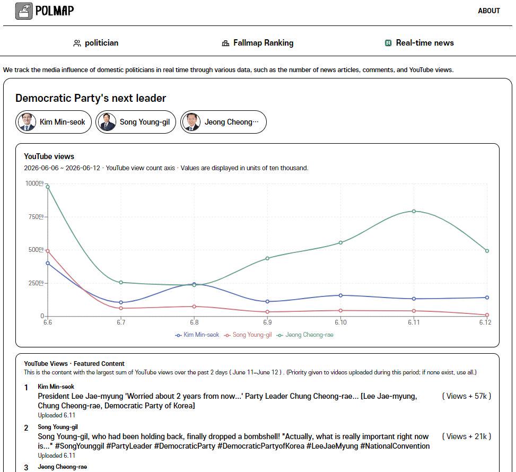Click Song Young-gil data point at 6.8
516x472 pixels.
point(194,307)
